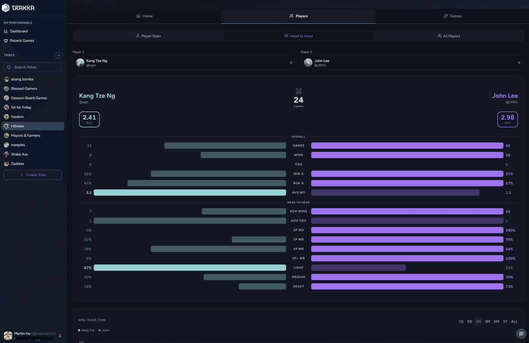The image size is (529, 343).
Task: Switch to the Players tab
Action: click(298, 16)
